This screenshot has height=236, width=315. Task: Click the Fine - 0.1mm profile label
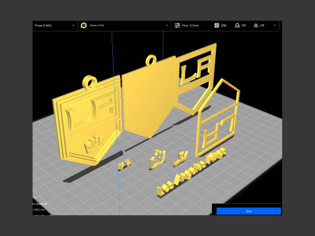[x=190, y=26]
